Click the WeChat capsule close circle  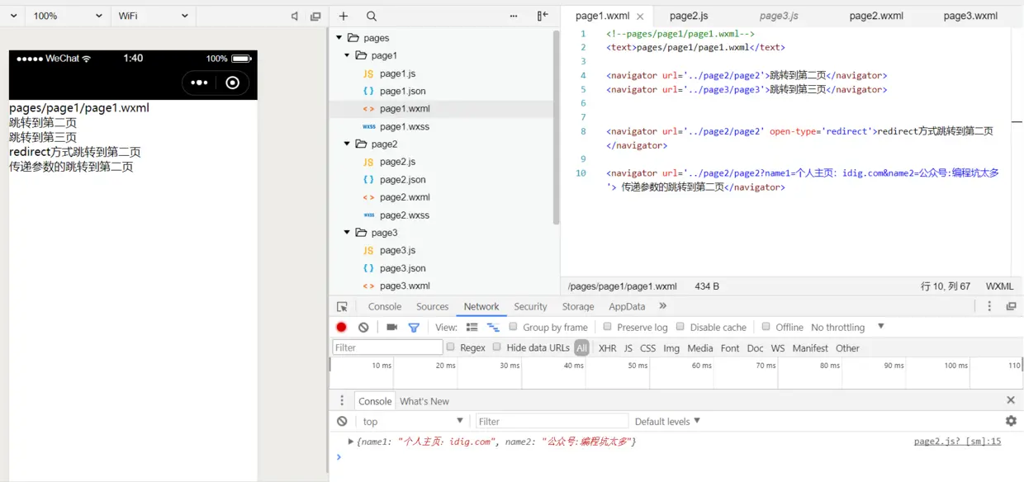(x=233, y=83)
